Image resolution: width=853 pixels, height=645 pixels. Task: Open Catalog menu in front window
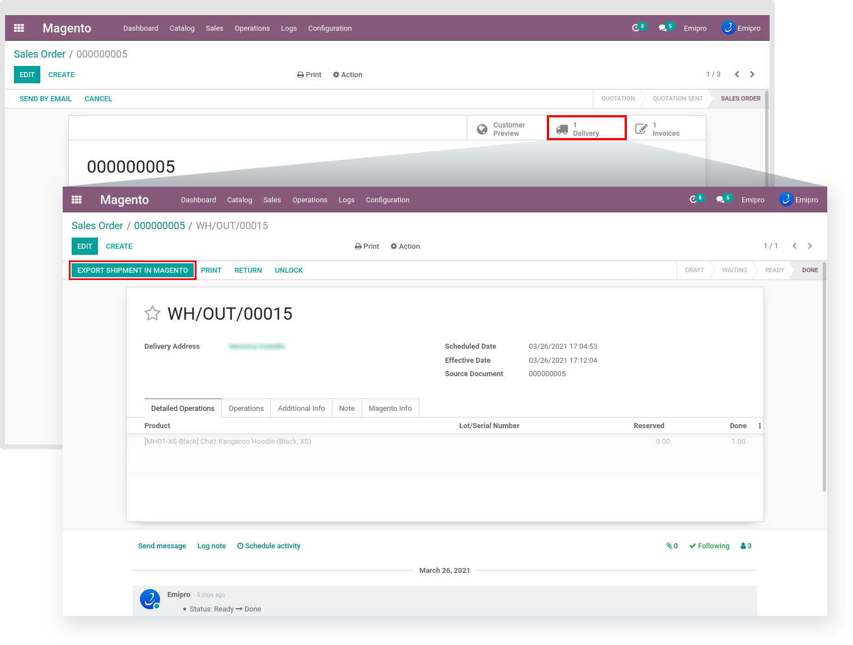pos(240,200)
